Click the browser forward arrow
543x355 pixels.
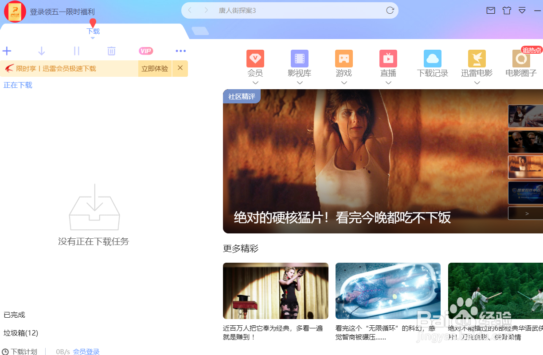[206, 10]
